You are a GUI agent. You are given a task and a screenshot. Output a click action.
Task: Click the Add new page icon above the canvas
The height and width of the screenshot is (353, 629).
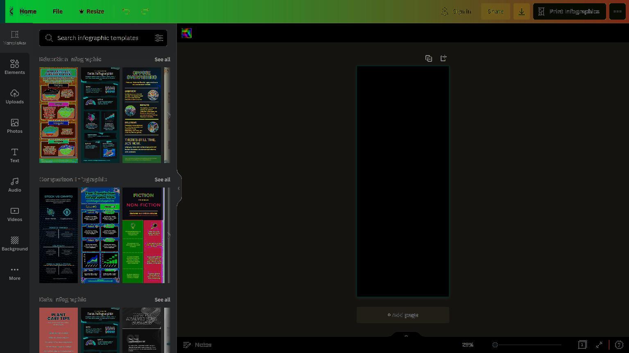443,58
